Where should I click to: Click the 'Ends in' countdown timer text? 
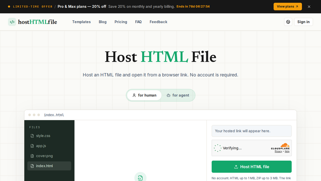pyautogui.click(x=193, y=7)
